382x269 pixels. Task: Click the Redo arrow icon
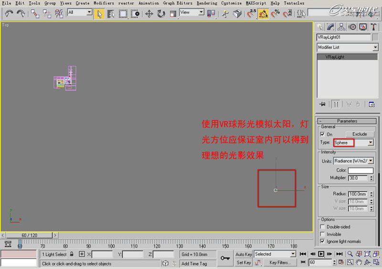coord(21,14)
